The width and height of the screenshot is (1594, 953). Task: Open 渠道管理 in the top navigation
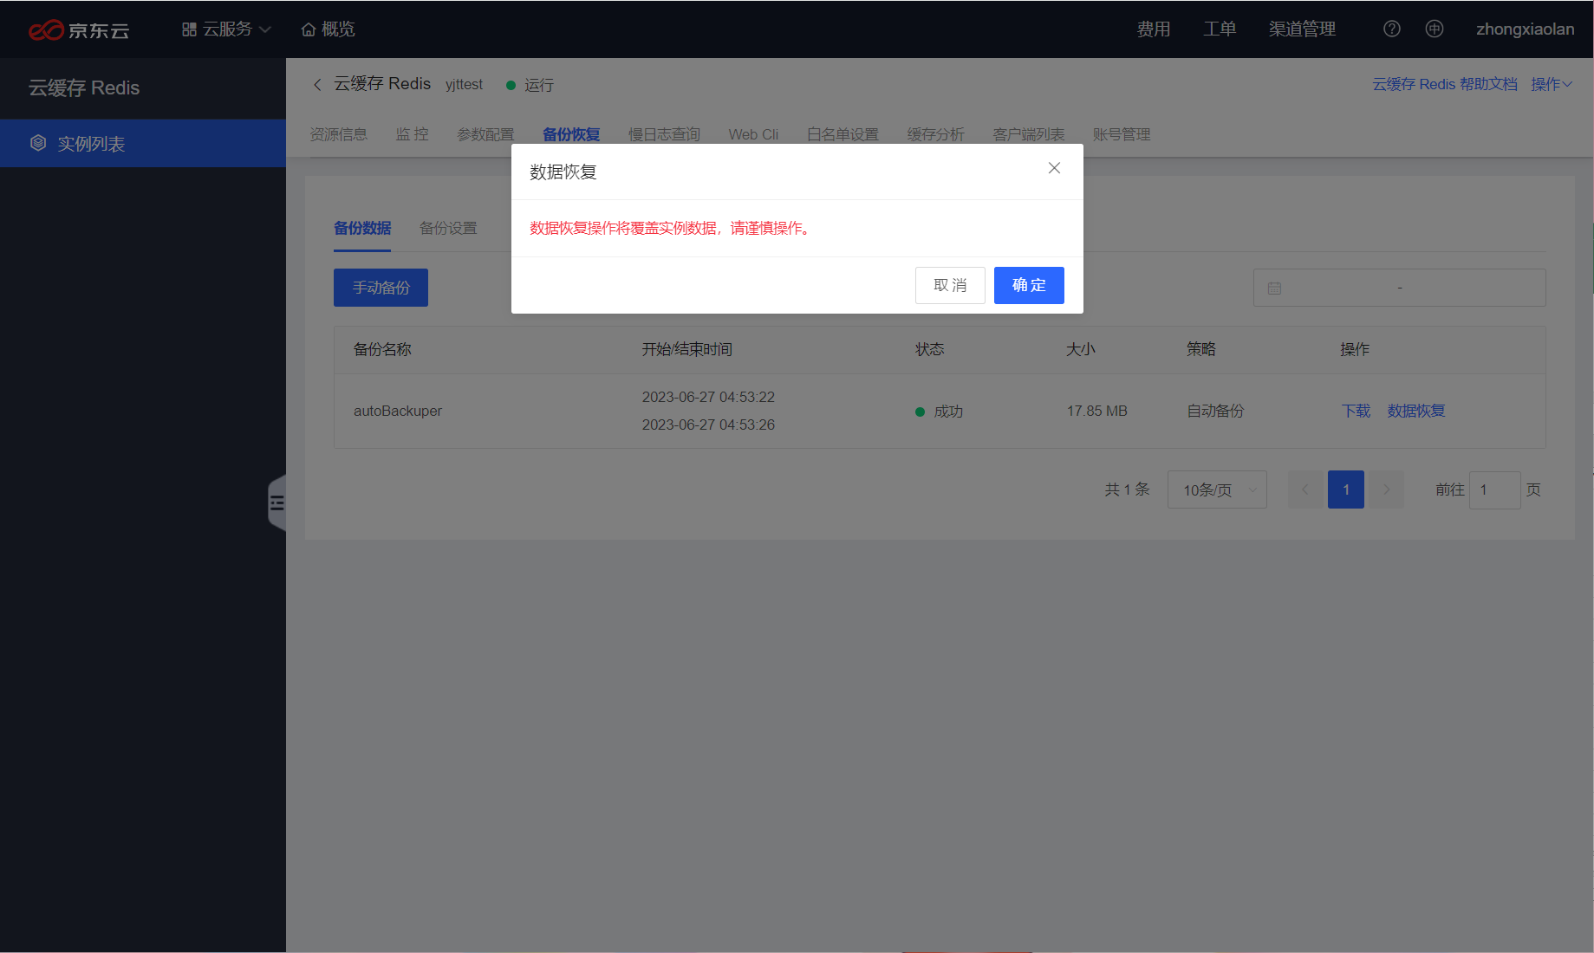point(1302,29)
